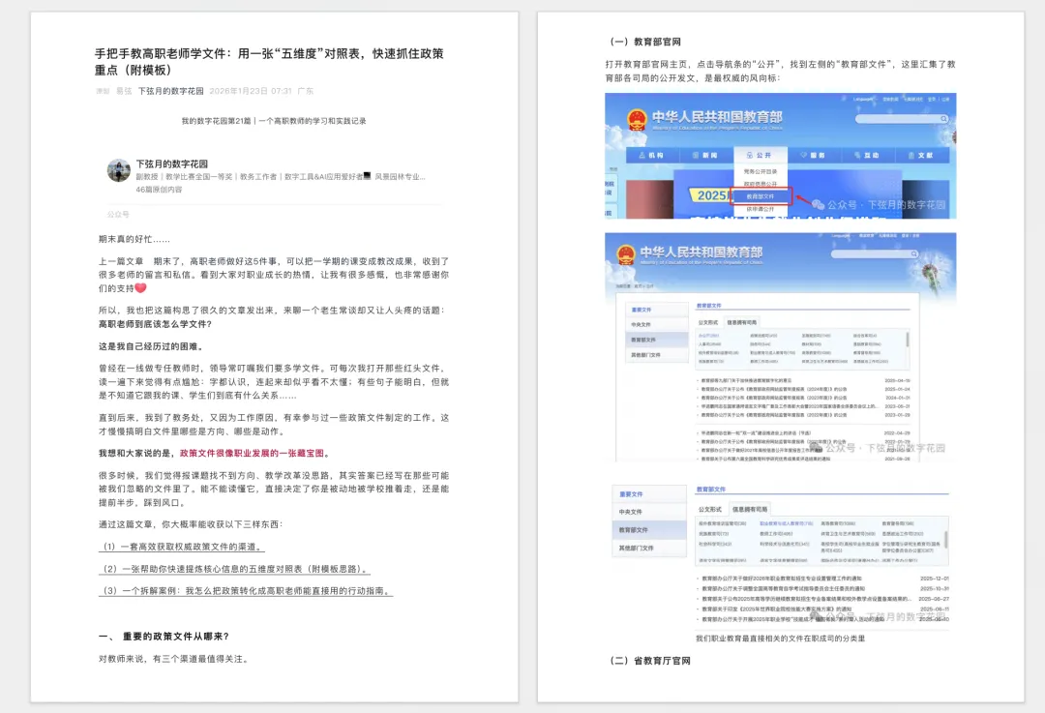1045x713 pixels.
Task: Switch to 信息拥有司局 tab in the bottom screenshot
Action: [x=750, y=509]
